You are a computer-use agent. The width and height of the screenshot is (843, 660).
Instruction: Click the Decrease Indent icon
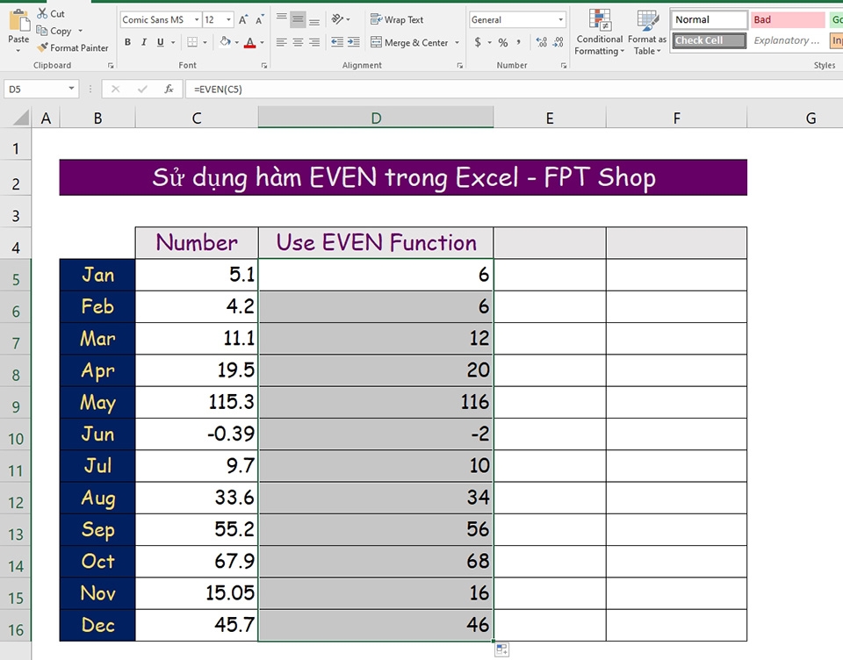pos(337,42)
